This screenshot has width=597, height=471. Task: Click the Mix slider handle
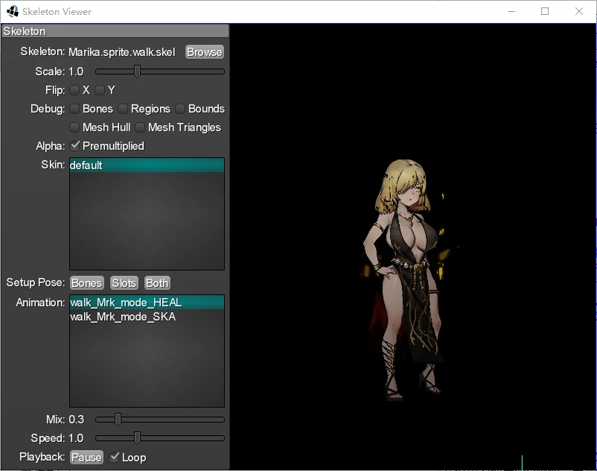(118, 420)
